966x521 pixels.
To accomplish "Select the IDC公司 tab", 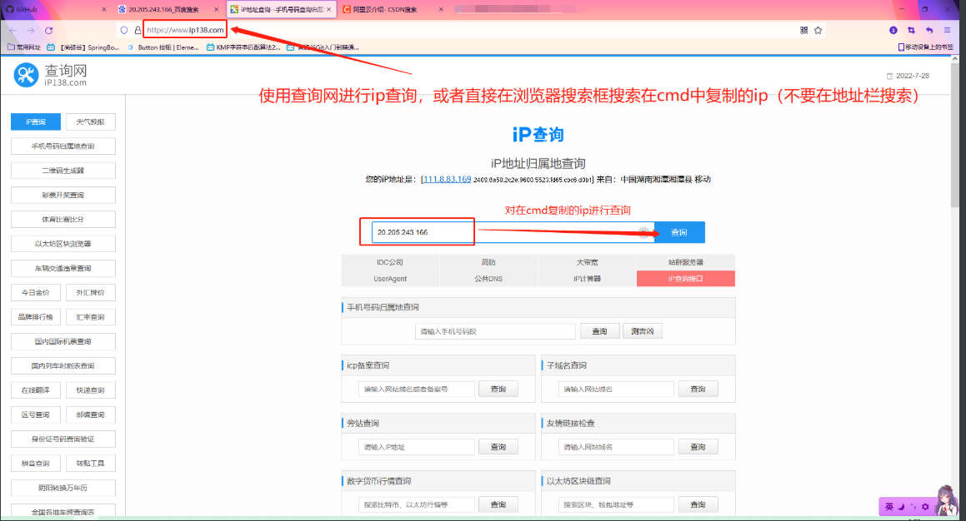I will coord(390,262).
